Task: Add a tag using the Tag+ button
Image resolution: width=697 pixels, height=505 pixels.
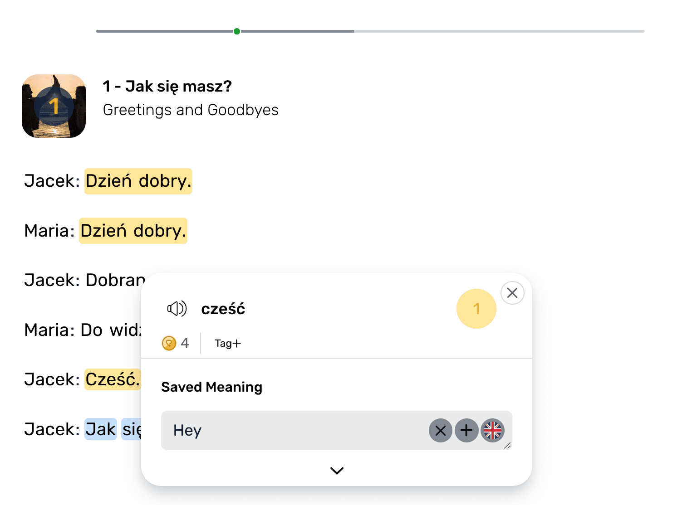Action: tap(227, 343)
